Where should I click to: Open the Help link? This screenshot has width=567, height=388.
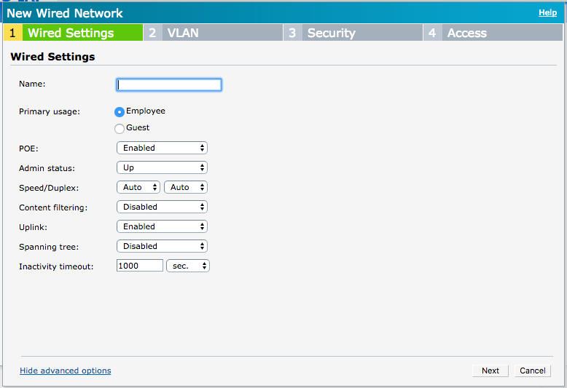pyautogui.click(x=548, y=12)
